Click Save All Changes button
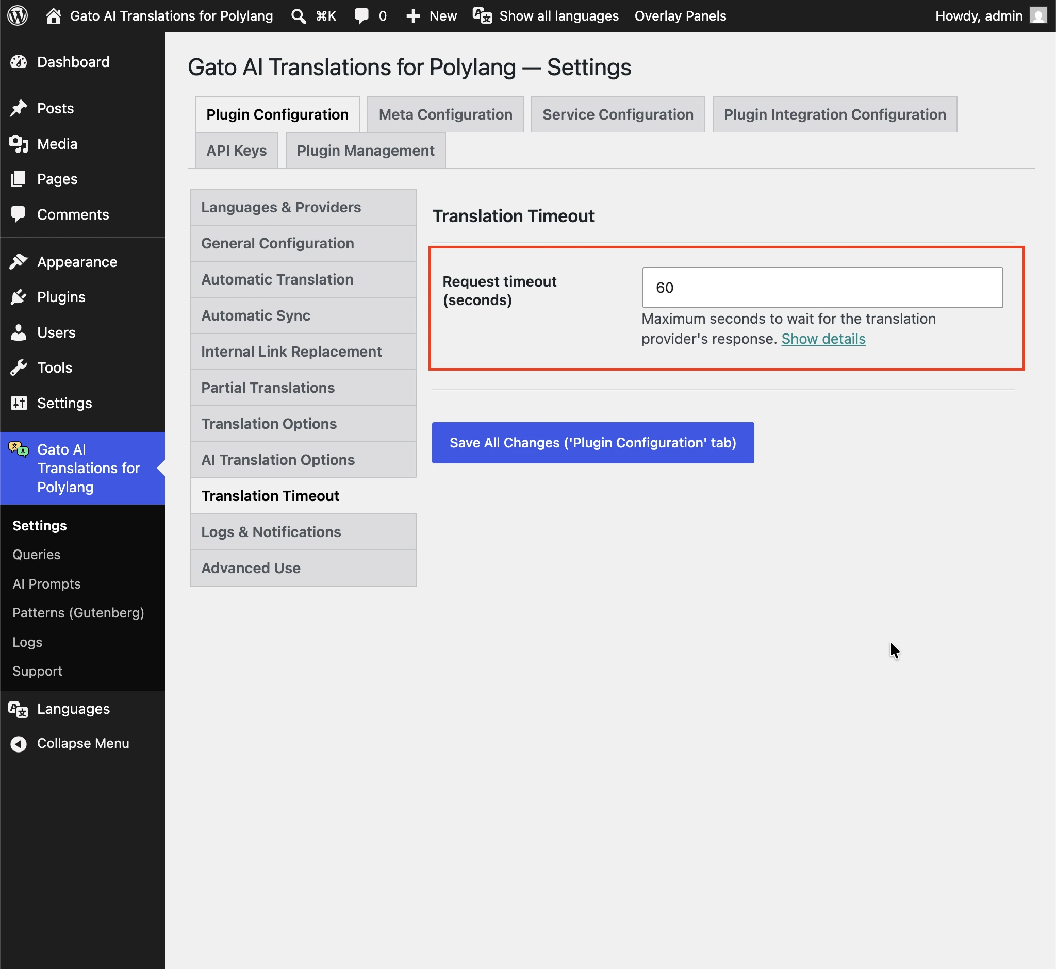Viewport: 1056px width, 969px height. point(593,443)
